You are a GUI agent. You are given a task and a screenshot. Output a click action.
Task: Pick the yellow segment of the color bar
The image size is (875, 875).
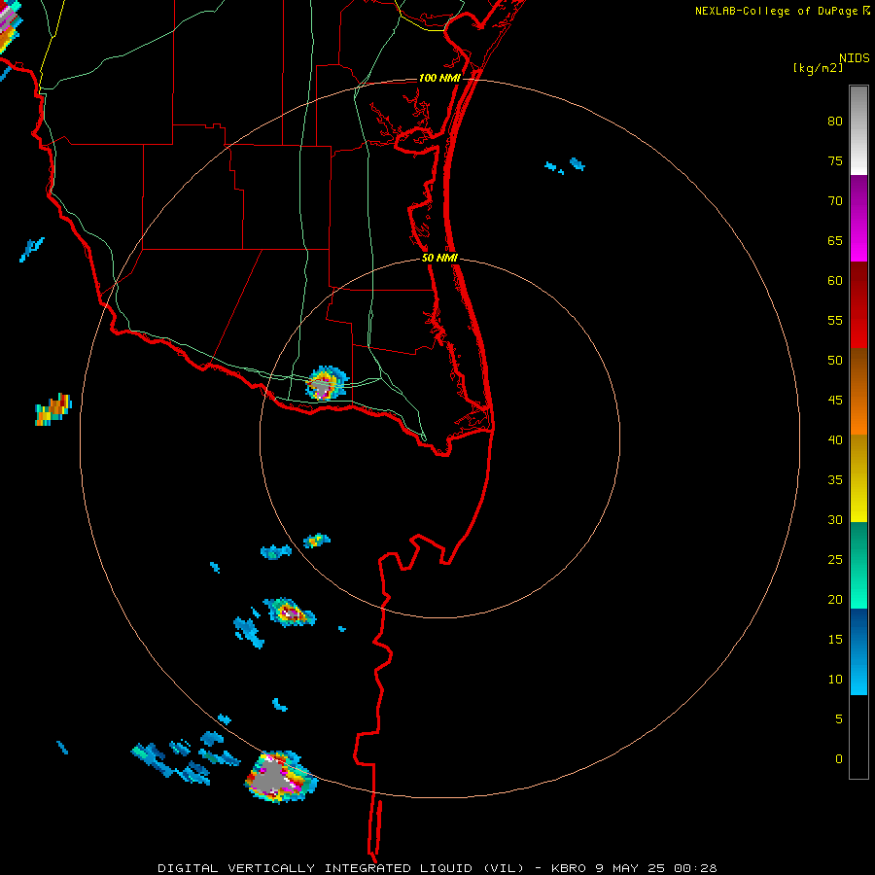pos(858,478)
